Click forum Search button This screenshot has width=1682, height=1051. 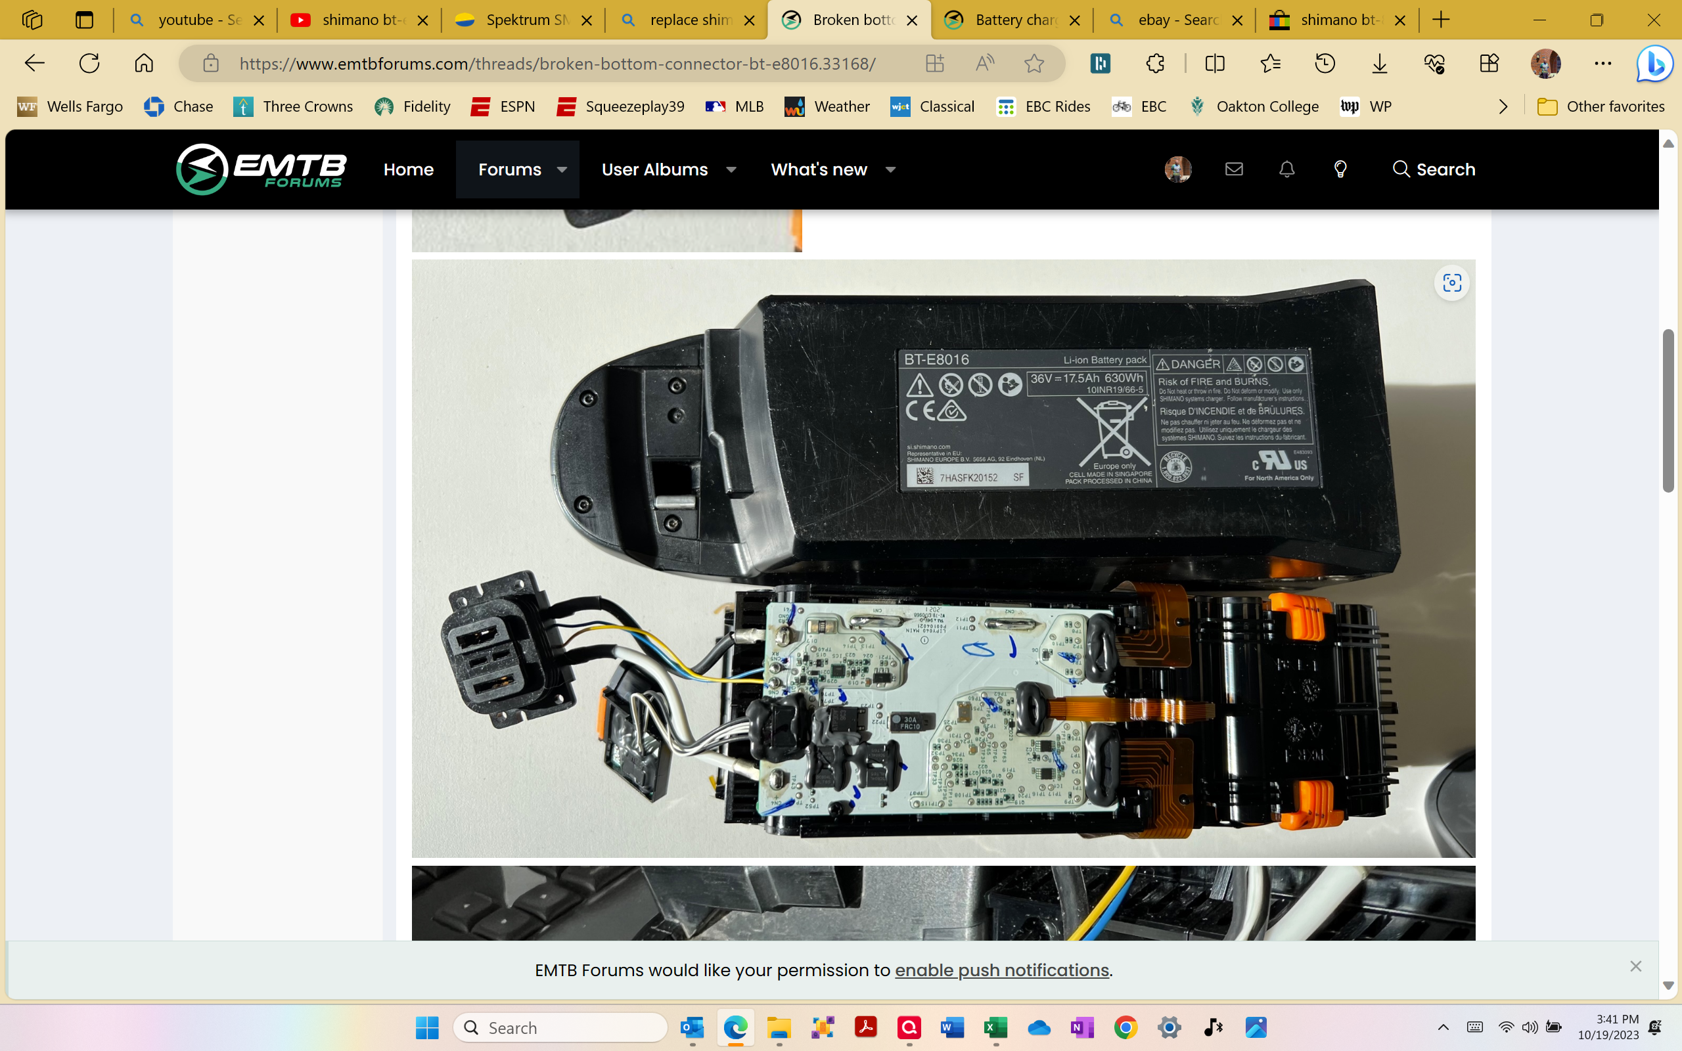click(x=1433, y=169)
